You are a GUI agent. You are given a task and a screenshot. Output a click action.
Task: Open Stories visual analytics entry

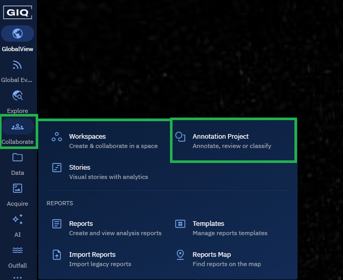pos(80,168)
